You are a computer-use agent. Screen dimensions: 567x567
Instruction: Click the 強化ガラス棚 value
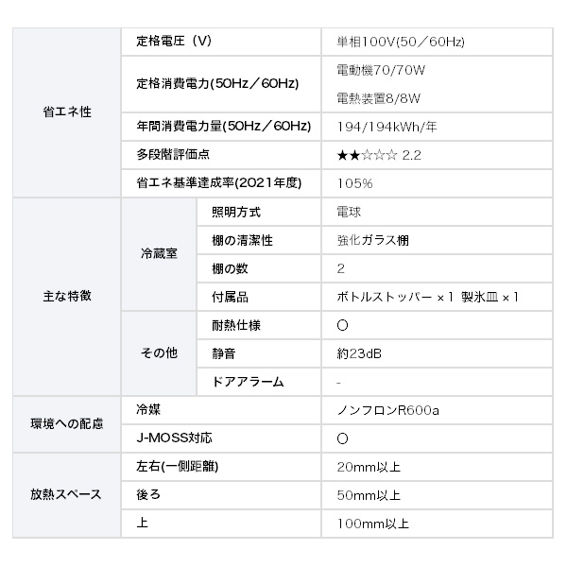pyautogui.click(x=372, y=240)
